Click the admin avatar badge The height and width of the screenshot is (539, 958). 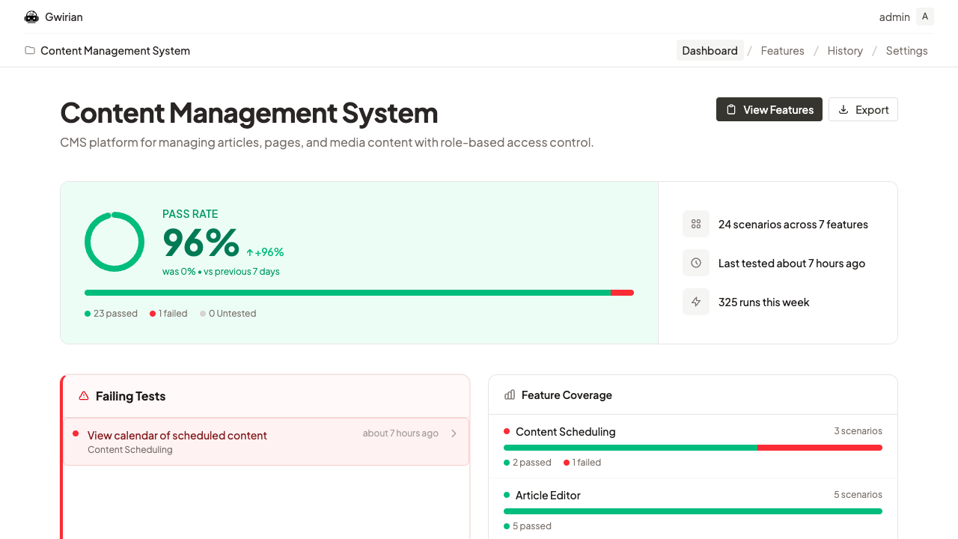pyautogui.click(x=925, y=16)
